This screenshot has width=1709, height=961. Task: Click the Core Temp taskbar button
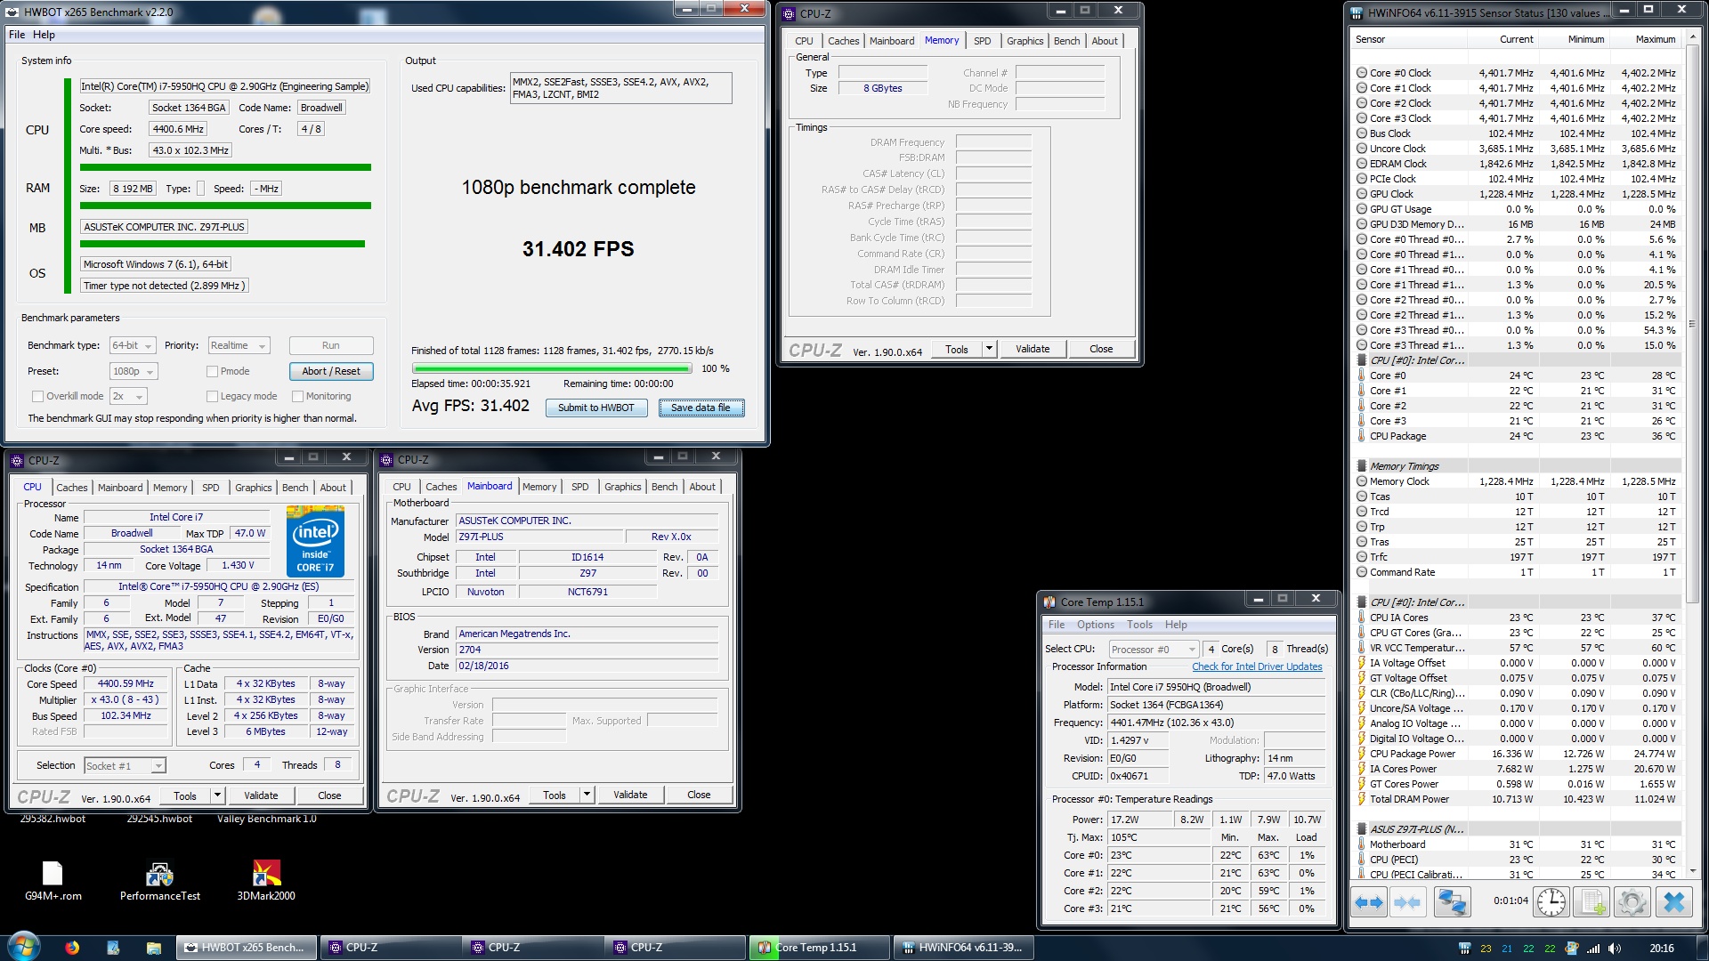point(819,948)
